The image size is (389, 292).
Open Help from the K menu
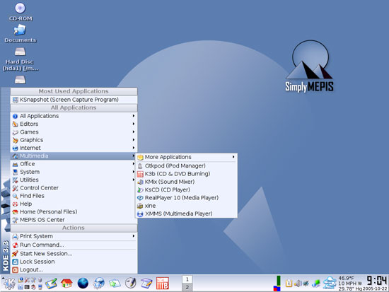[74, 204]
